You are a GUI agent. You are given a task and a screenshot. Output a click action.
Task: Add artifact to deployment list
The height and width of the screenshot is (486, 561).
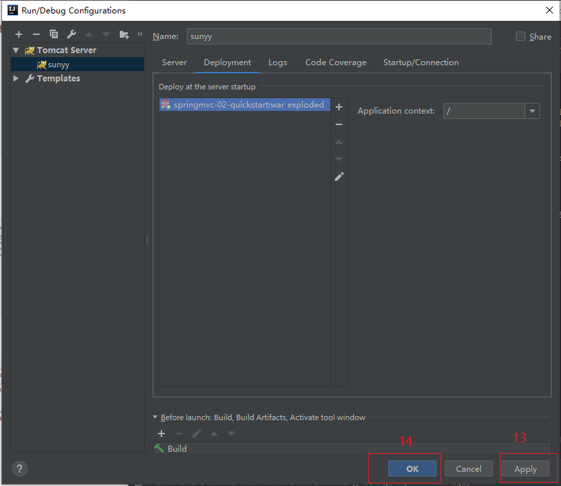point(339,107)
